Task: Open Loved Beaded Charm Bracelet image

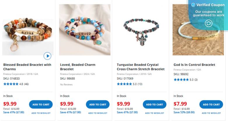Action: click(85, 30)
